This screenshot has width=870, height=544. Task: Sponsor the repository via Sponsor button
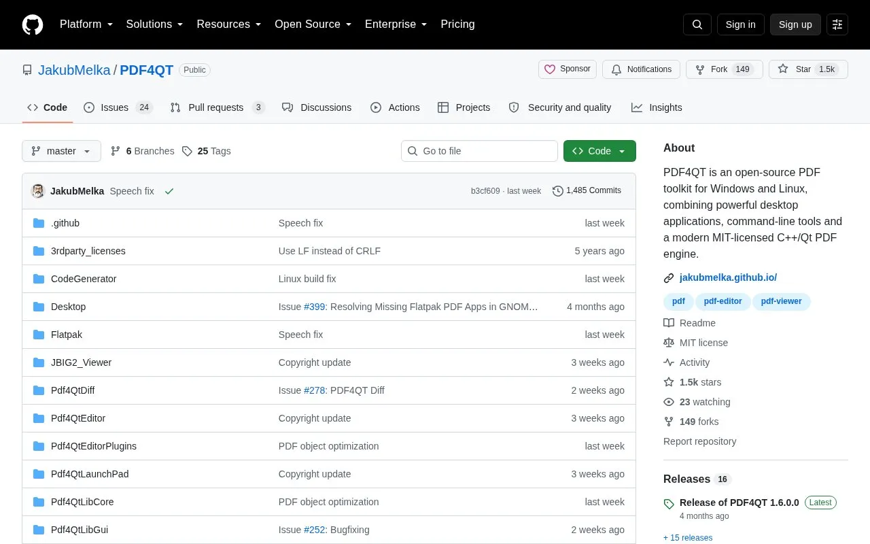click(568, 69)
